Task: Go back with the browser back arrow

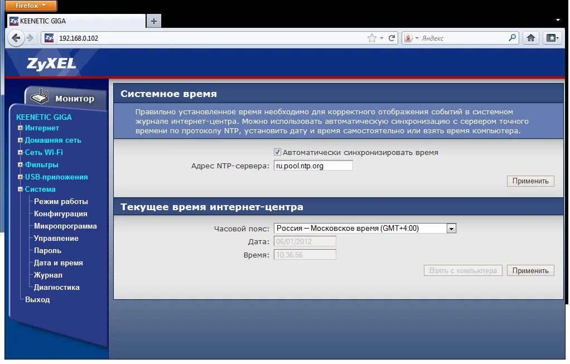Action: coord(16,38)
